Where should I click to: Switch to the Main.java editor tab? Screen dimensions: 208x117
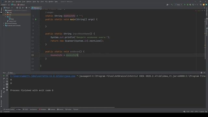pos(36,8)
